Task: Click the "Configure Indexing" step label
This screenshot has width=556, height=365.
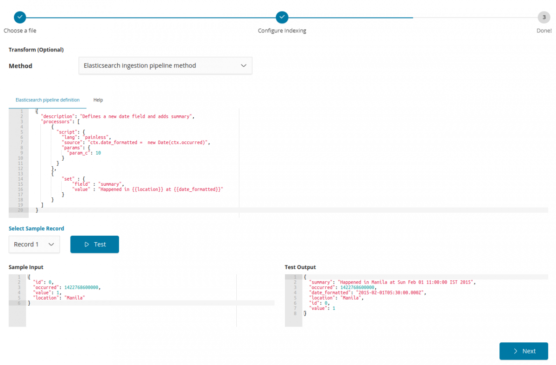Action: [x=282, y=31]
